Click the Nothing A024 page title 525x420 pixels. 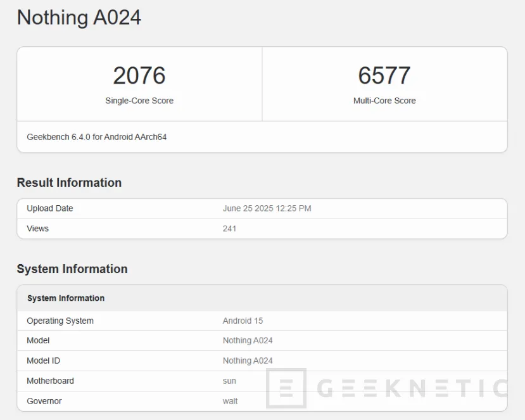point(79,18)
